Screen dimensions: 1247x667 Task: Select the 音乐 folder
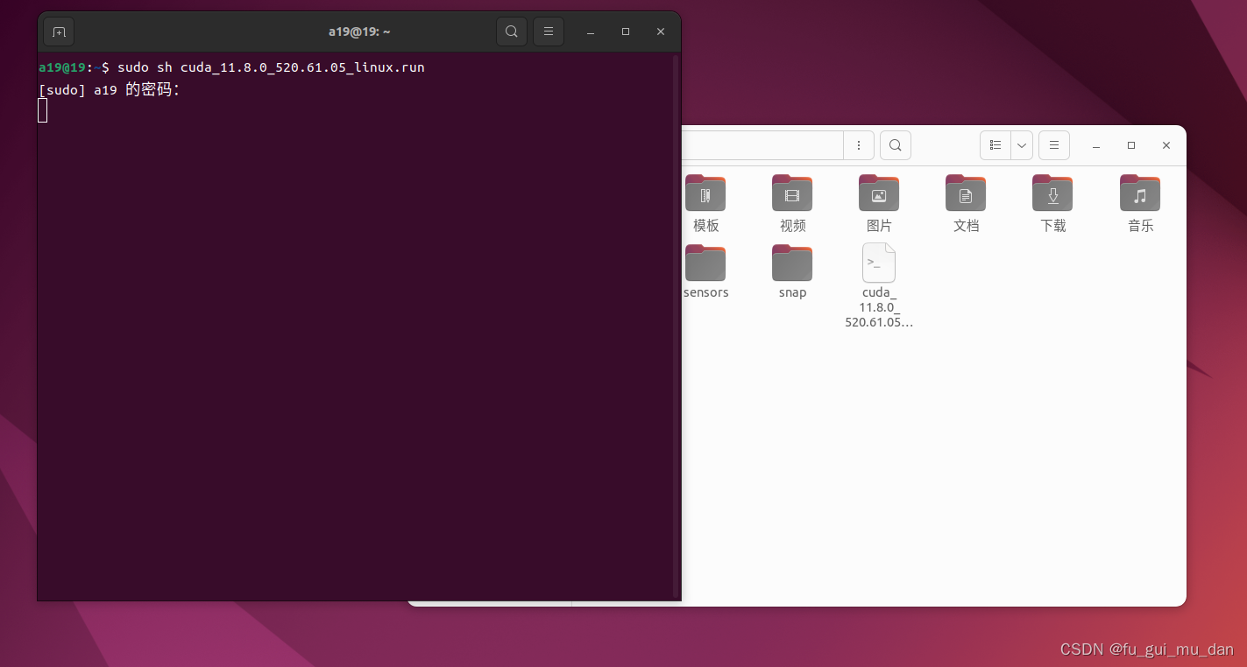coord(1140,204)
